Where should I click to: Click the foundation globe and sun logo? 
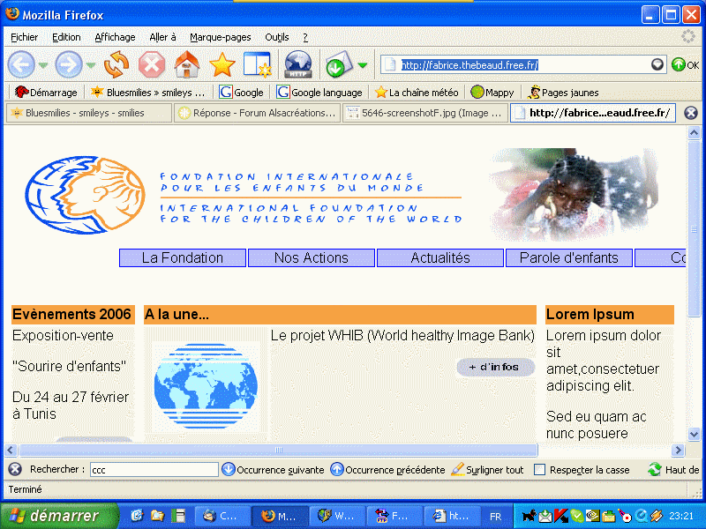click(x=85, y=195)
